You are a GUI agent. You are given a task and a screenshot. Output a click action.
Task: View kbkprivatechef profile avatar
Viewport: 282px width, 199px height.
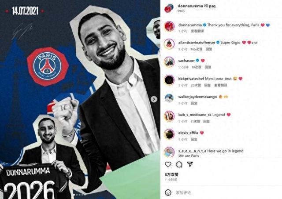pyautogui.click(x=169, y=80)
